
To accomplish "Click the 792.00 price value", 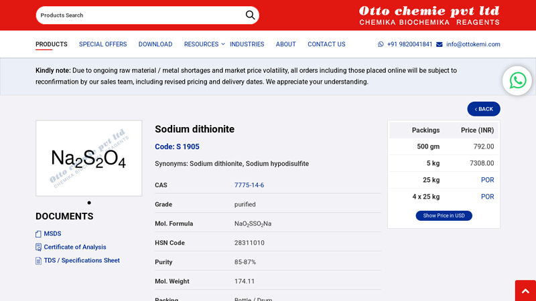I will point(484,146).
